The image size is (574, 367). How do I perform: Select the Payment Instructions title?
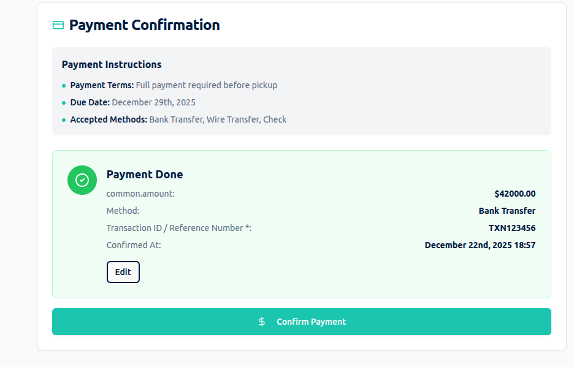click(112, 64)
